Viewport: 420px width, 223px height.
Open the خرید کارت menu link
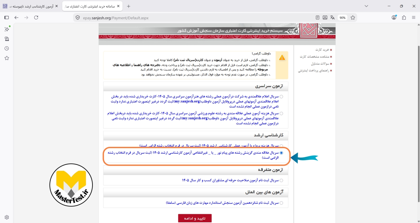coord(322,50)
